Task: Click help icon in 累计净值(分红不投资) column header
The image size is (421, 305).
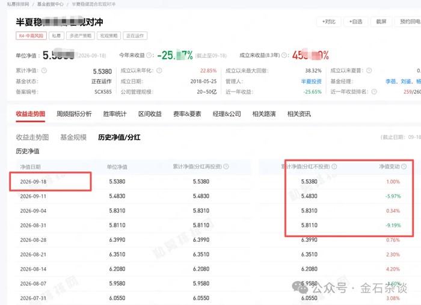Action: click(x=334, y=167)
